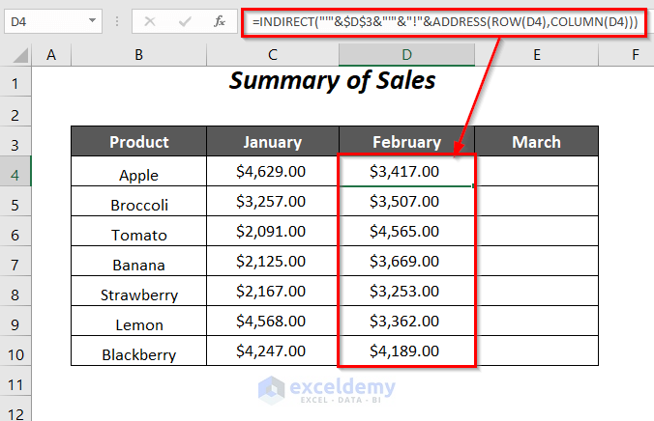Viewport: 654px width, 421px height.
Task: Open the Name Box dropdown arrow
Action: [x=92, y=20]
